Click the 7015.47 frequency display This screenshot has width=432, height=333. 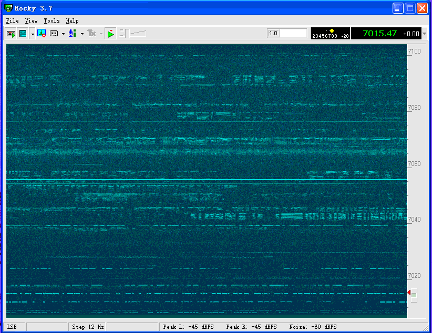[379, 33]
